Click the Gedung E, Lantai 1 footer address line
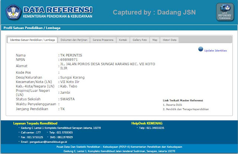The image size is (238, 154). coord(119,151)
